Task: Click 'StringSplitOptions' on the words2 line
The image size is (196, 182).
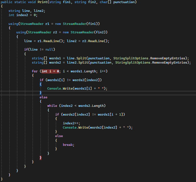Action: click(133, 62)
